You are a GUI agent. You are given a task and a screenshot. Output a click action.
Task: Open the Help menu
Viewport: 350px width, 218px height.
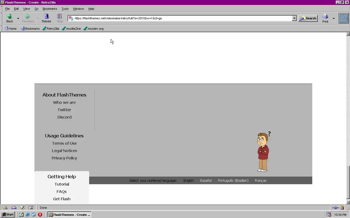pyautogui.click(x=91, y=9)
